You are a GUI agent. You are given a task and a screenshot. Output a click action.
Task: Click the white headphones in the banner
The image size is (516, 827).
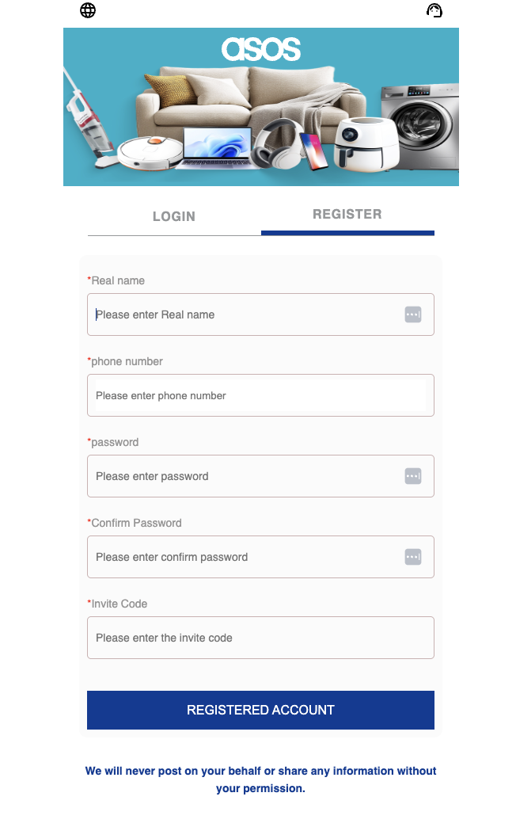click(279, 143)
